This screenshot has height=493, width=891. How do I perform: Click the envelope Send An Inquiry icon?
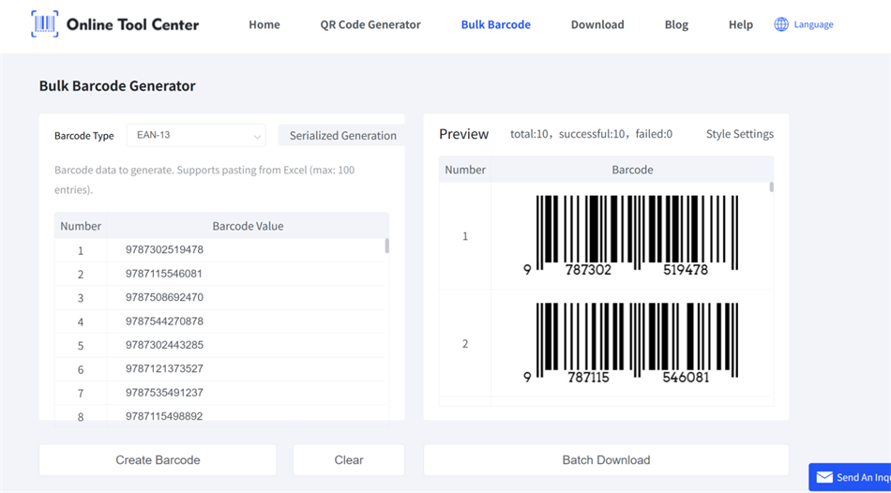(824, 477)
